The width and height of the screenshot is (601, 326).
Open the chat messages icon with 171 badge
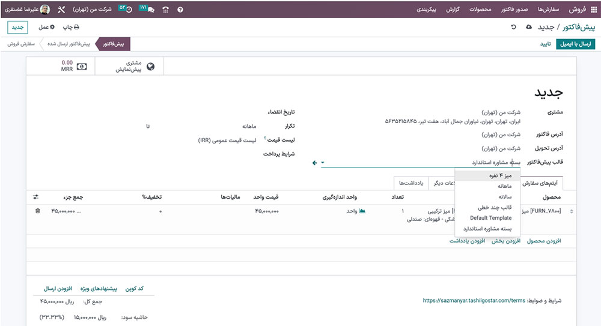coord(149,10)
